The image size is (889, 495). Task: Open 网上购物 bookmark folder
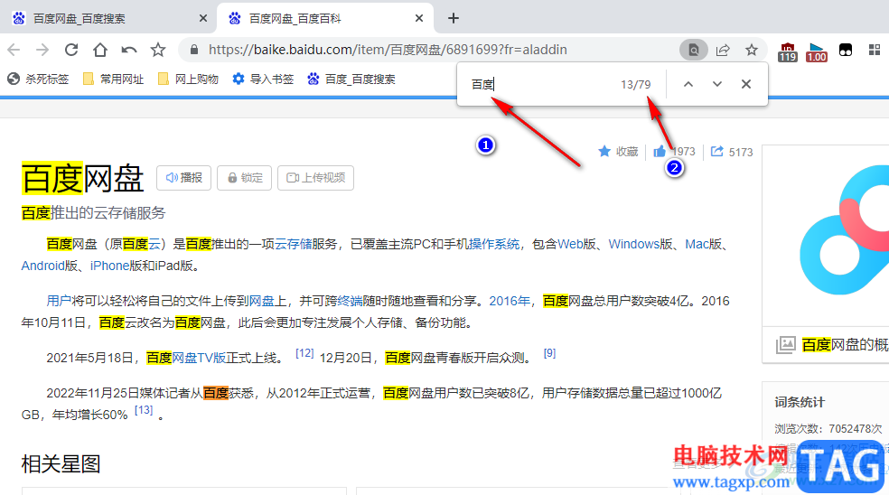click(x=188, y=79)
